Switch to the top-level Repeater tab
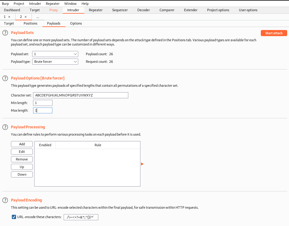Viewport: 289px width, 226px height. [x=96, y=10]
